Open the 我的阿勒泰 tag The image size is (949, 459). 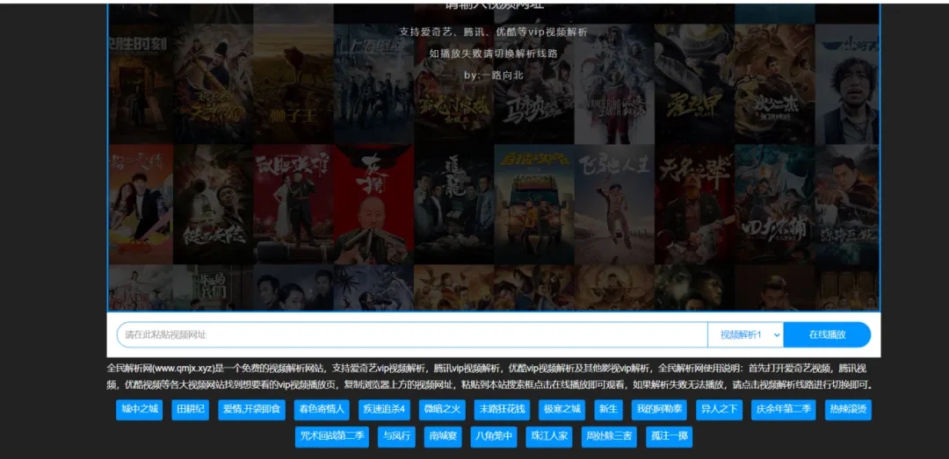[x=659, y=409]
